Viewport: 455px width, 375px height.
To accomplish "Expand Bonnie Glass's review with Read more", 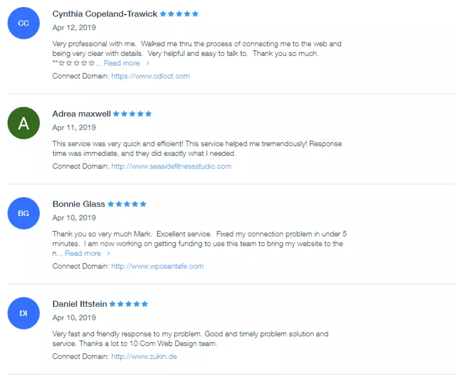I will pos(83,253).
